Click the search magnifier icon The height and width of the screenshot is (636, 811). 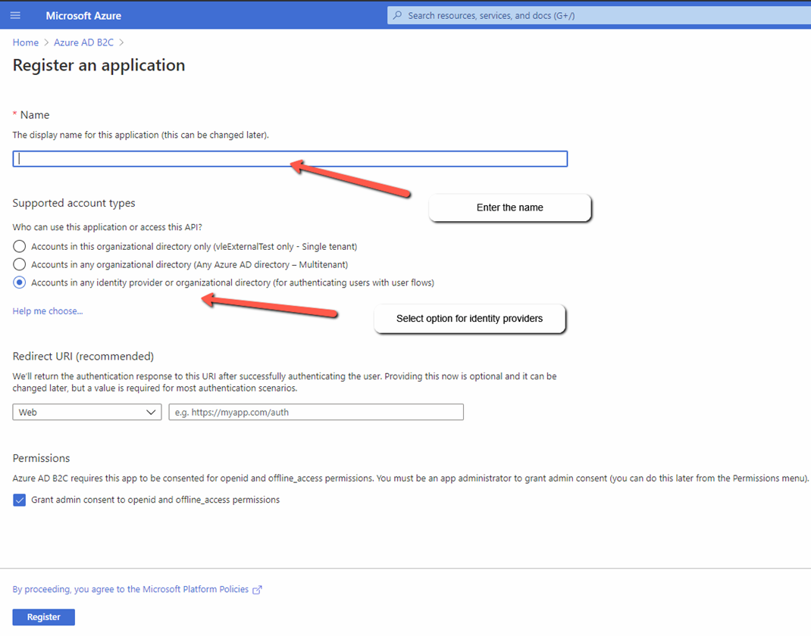coord(398,15)
